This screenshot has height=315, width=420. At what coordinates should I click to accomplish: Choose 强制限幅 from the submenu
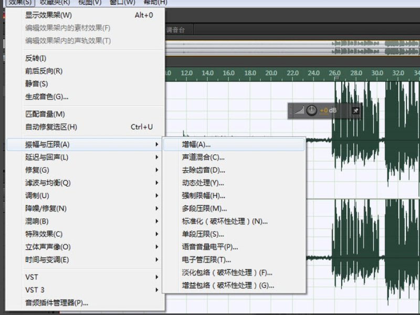click(x=203, y=196)
